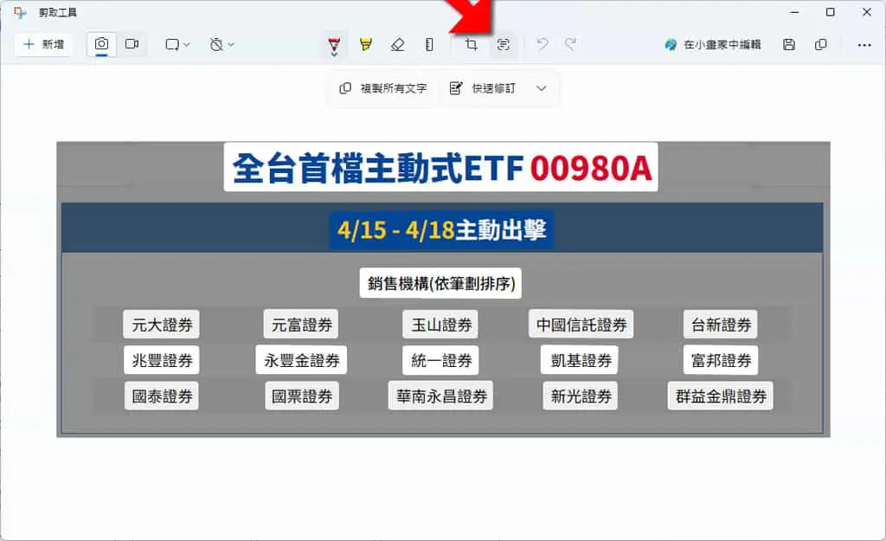Open the ruler tool

coord(429,44)
